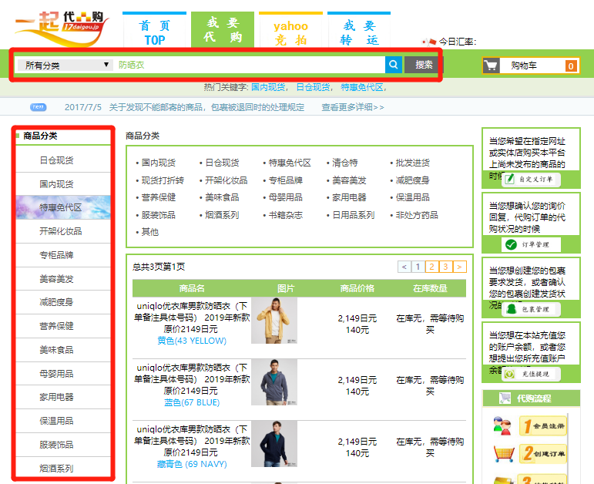Select sidebar category 美味食品

[x=63, y=350]
